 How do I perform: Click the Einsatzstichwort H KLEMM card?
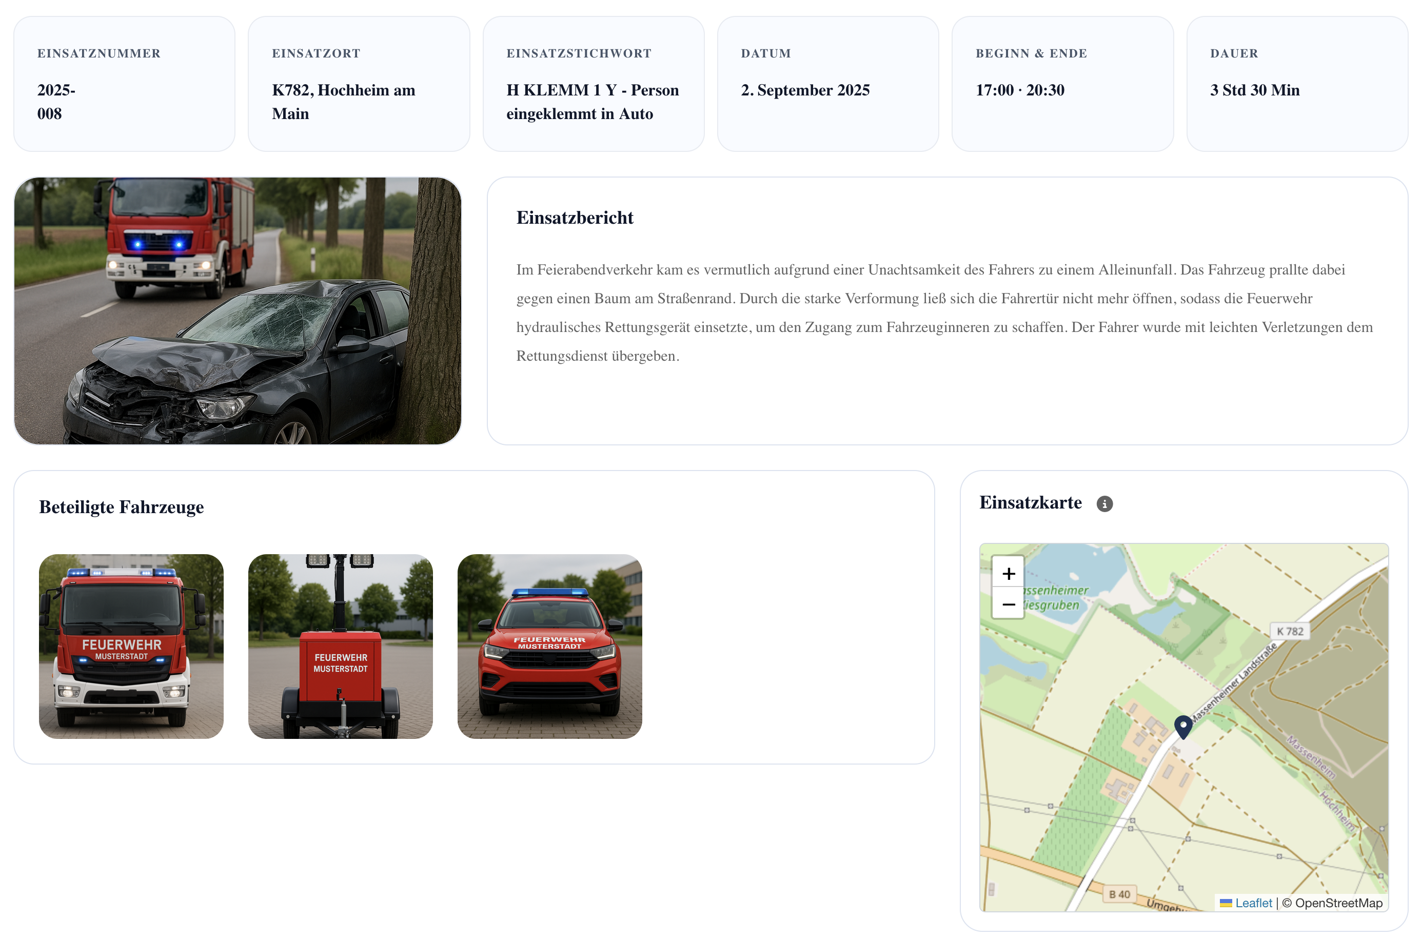coord(593,84)
